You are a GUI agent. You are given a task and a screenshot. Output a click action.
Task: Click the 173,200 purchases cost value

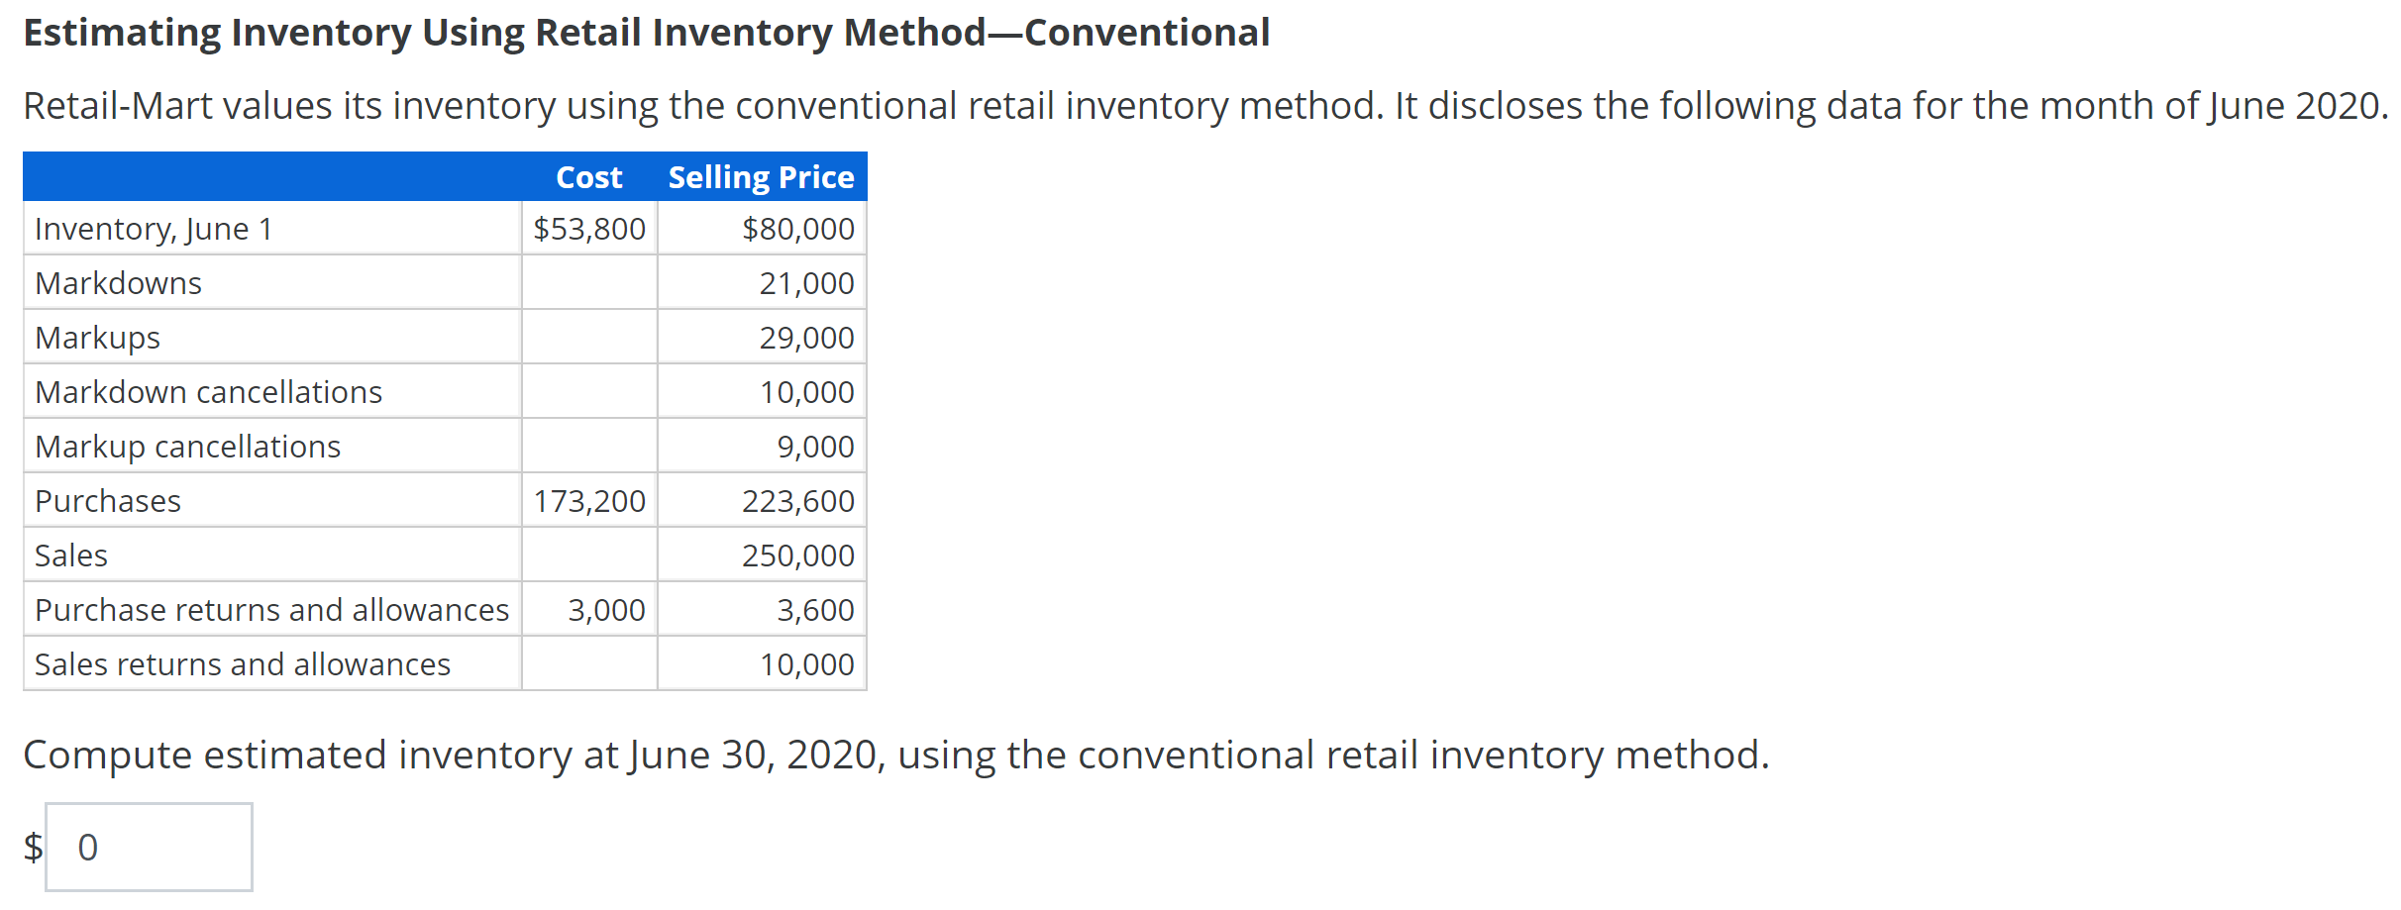591,500
